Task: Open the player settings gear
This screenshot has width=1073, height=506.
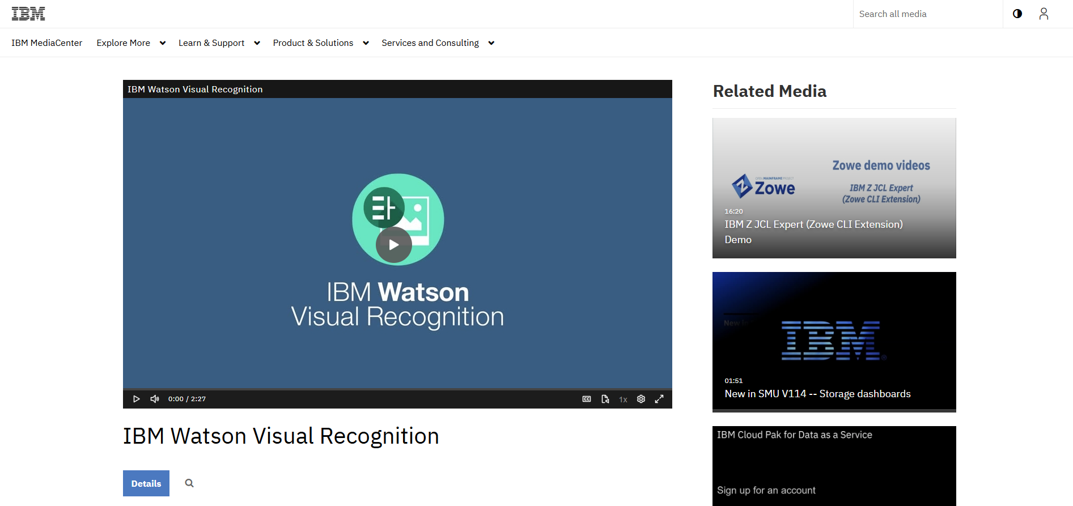Action: (641, 399)
